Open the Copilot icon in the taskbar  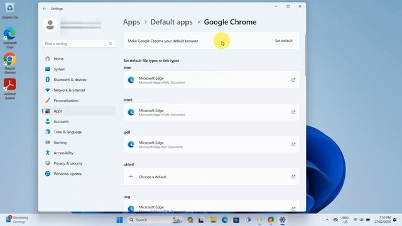tap(190, 220)
